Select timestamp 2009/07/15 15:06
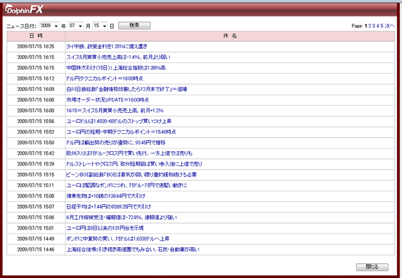 pyautogui.click(x=36, y=217)
